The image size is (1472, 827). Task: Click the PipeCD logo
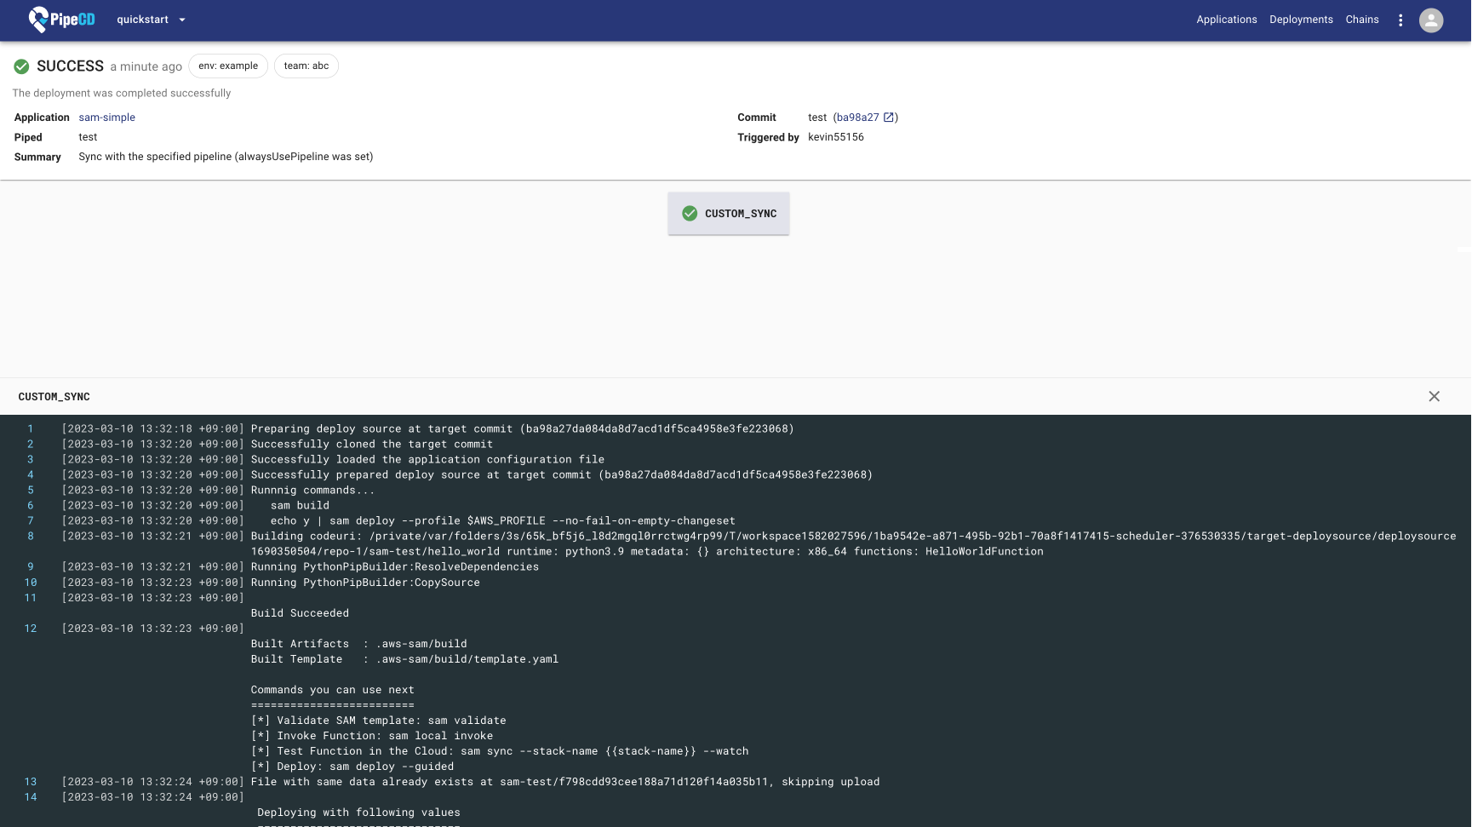tap(61, 20)
